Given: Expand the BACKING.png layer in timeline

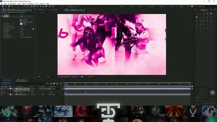Looking at the screenshot, I should 9,95.
